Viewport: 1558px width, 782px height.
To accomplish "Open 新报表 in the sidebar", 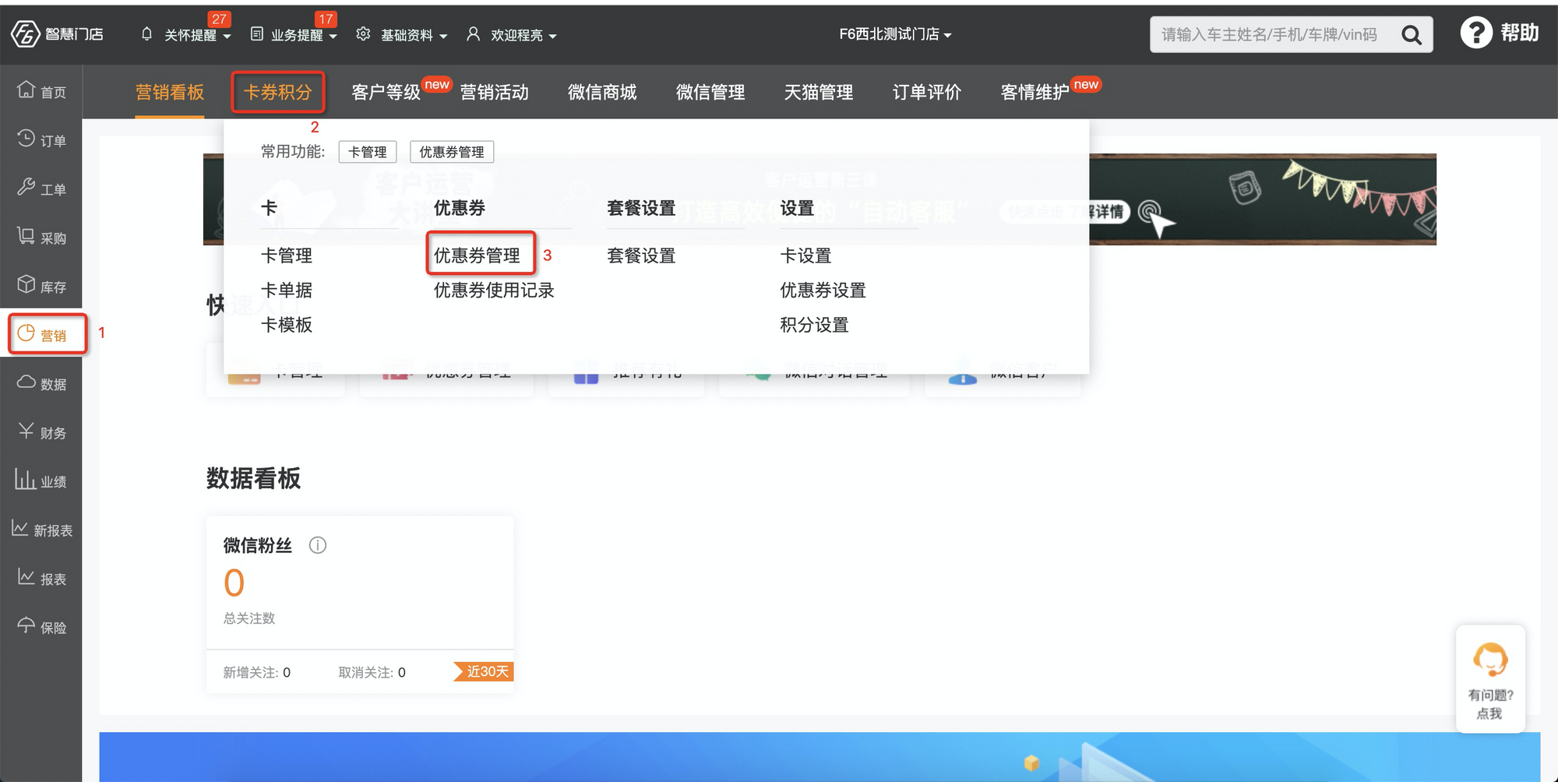I will [x=41, y=530].
